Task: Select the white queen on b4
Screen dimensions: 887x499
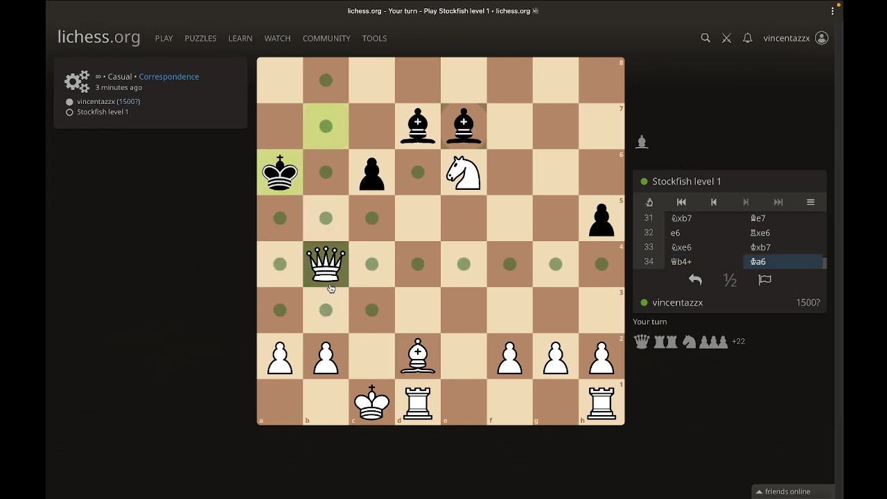Action: 326,264
